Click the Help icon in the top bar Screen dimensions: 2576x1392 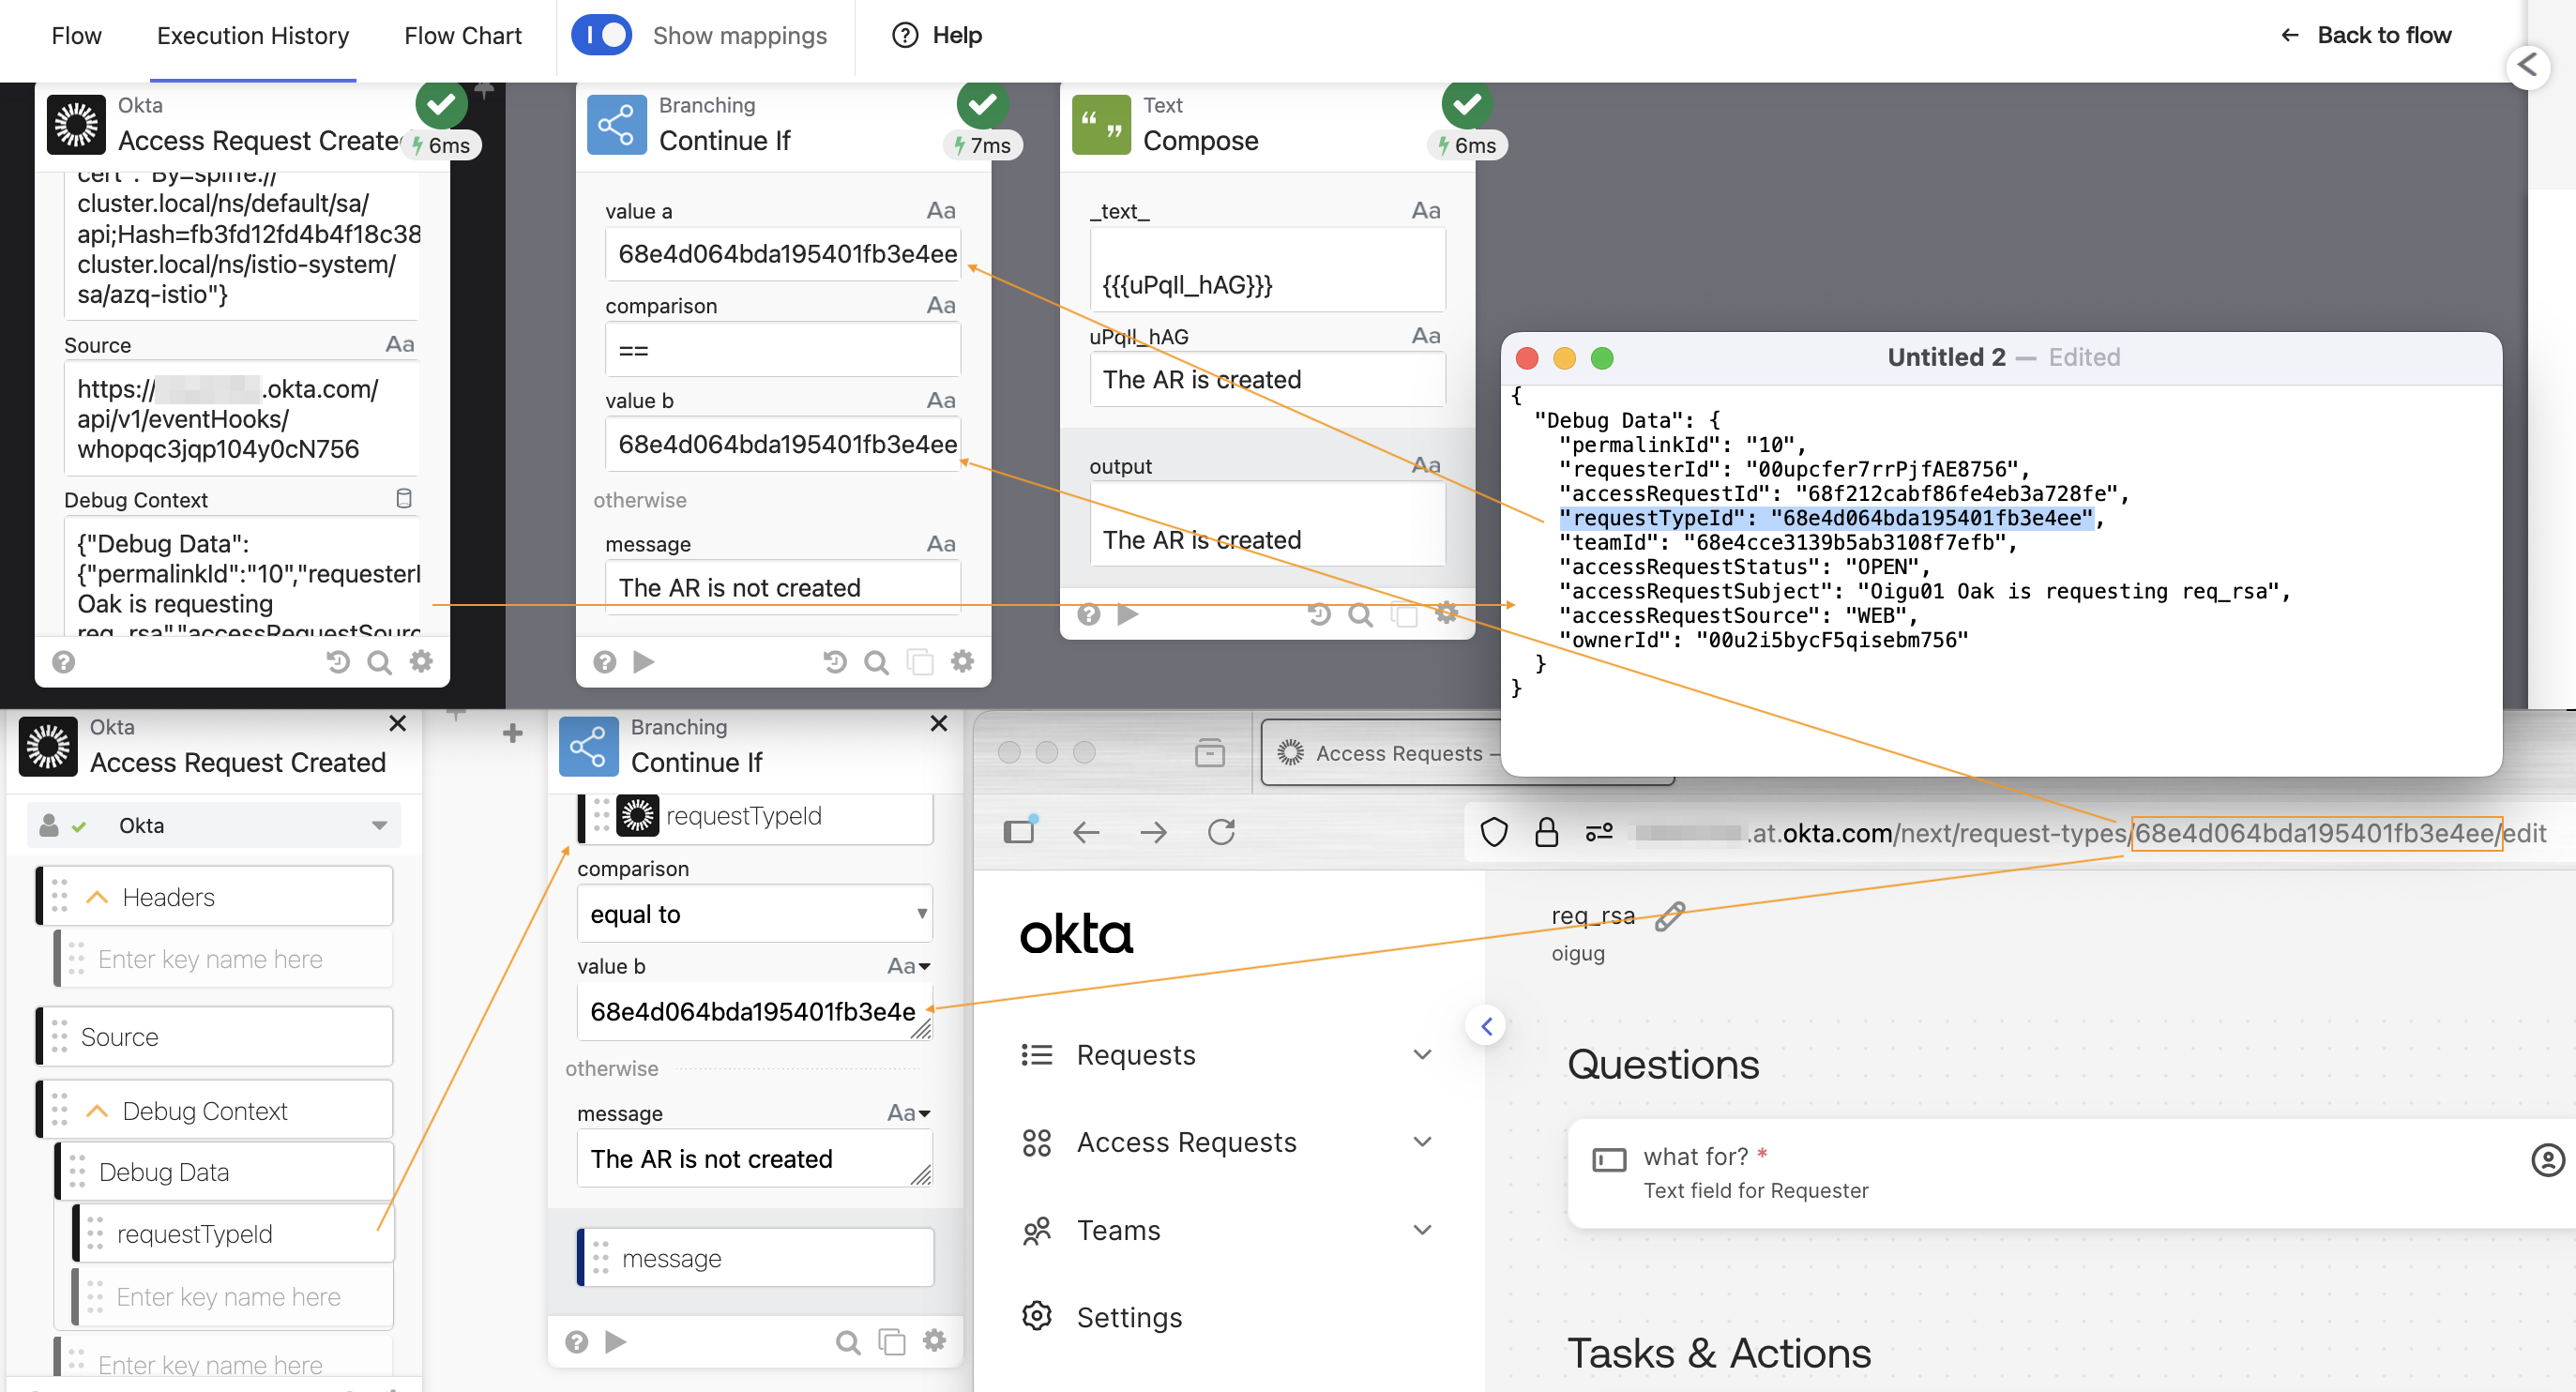click(904, 35)
